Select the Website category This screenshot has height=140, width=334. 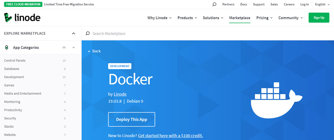coord(10,135)
